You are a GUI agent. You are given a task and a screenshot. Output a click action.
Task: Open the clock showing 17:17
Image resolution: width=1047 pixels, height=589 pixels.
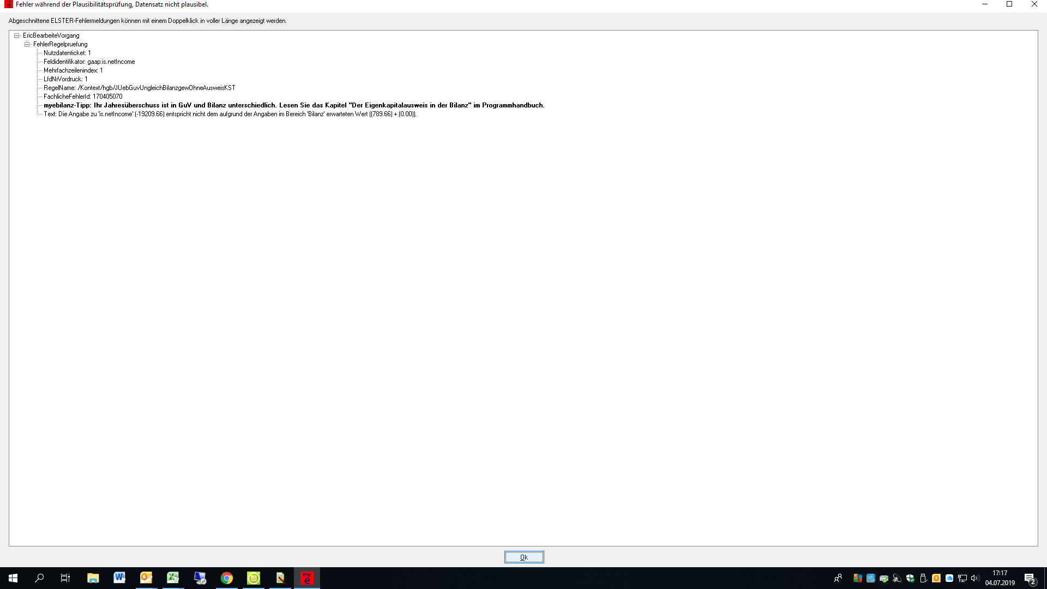1000,578
